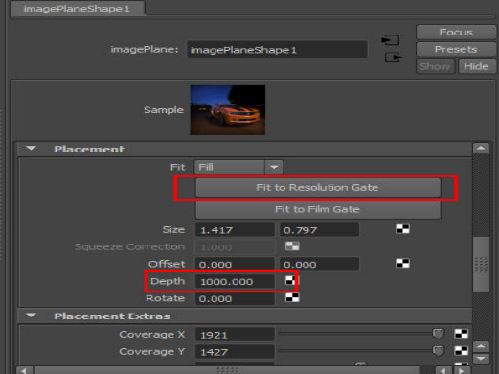
Task: Click the car Sample thumbnail
Action: [x=228, y=110]
